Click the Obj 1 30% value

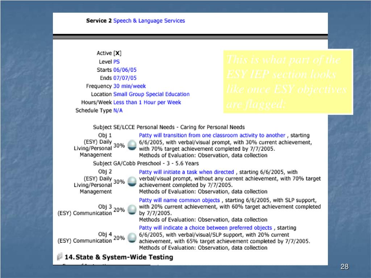tap(119, 146)
